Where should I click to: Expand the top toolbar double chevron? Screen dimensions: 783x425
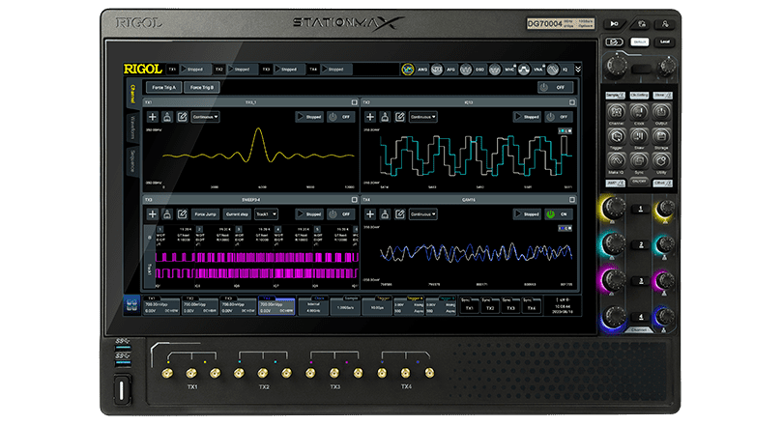click(578, 70)
